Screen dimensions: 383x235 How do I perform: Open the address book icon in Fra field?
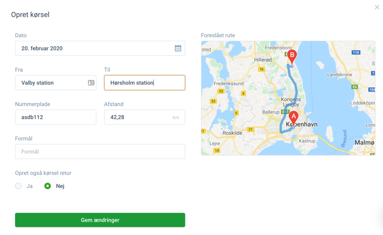coord(91,83)
